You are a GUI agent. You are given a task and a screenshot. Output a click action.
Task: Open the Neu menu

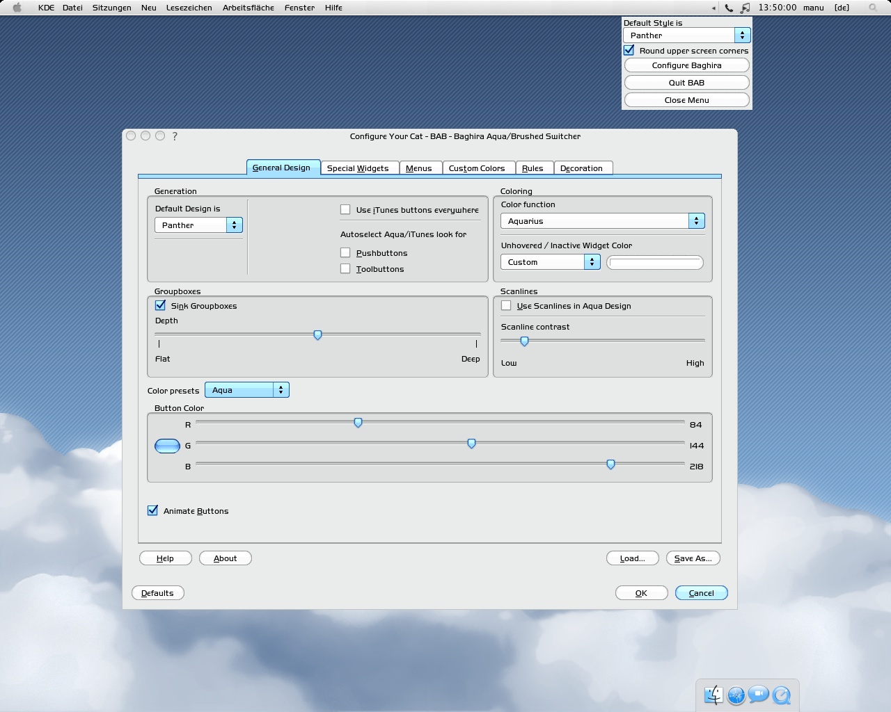(148, 8)
